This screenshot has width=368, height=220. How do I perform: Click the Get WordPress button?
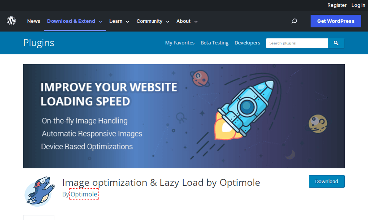pyautogui.click(x=336, y=21)
